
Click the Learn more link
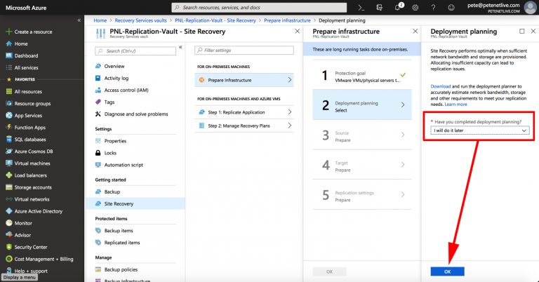455,105
